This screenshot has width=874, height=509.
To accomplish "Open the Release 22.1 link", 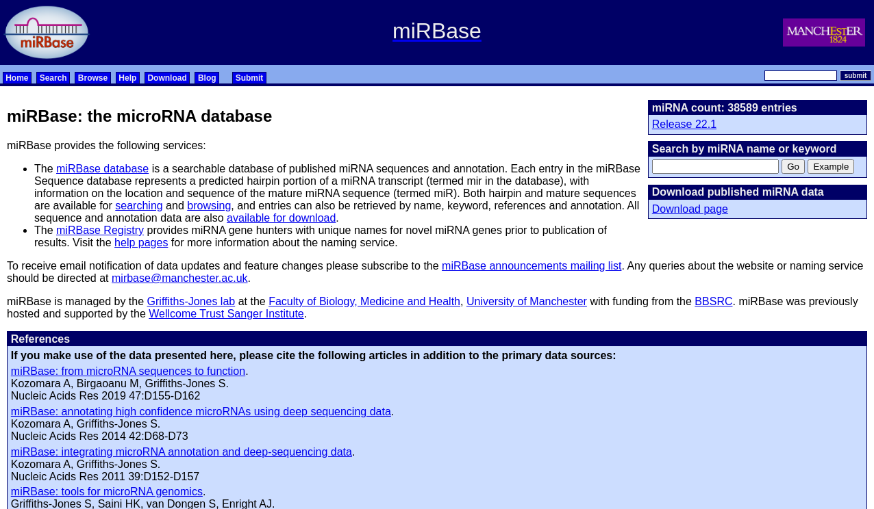I will click(684, 125).
